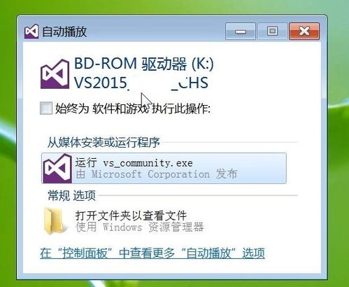Click the 从媒体安装或运行程序 section header
Viewport: 349px width, 287px height.
[104, 142]
